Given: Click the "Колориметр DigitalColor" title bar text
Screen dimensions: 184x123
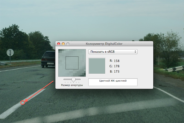Looking at the screenshot, I should tap(104, 44).
